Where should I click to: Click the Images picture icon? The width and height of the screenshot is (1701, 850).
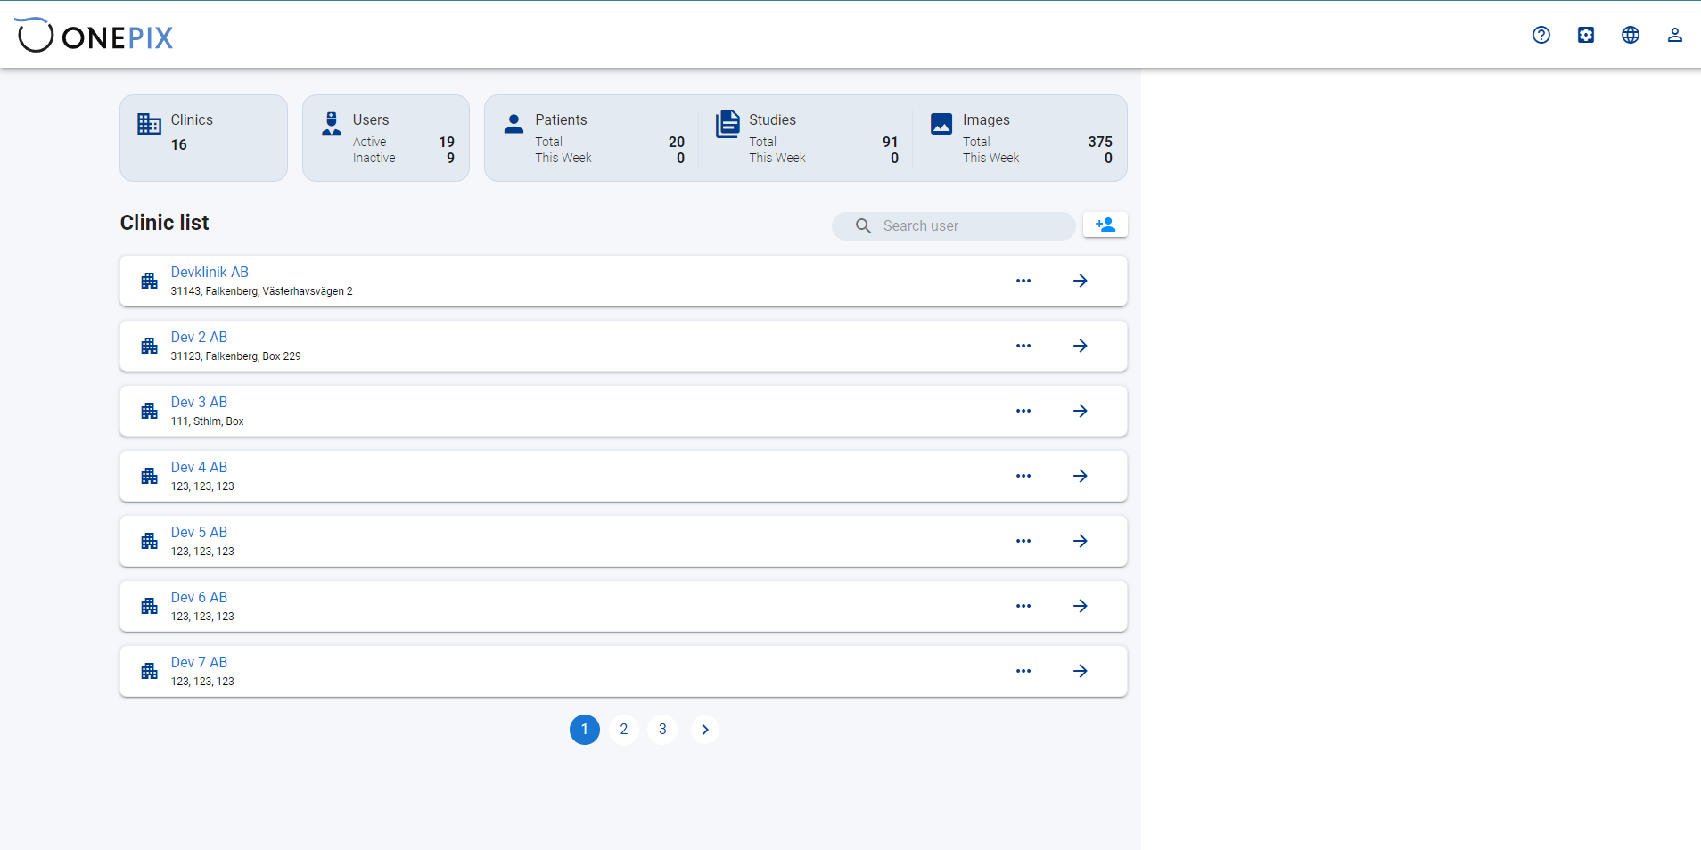pyautogui.click(x=941, y=124)
